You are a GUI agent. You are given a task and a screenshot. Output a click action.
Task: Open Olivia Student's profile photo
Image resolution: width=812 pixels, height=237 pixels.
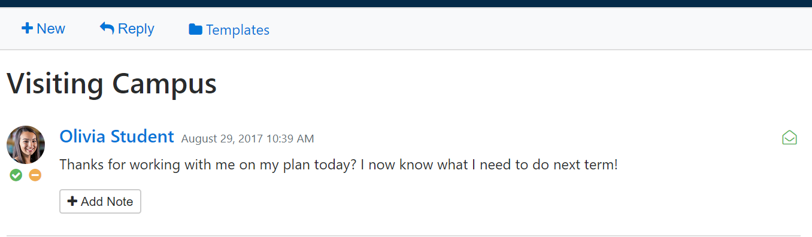(26, 145)
